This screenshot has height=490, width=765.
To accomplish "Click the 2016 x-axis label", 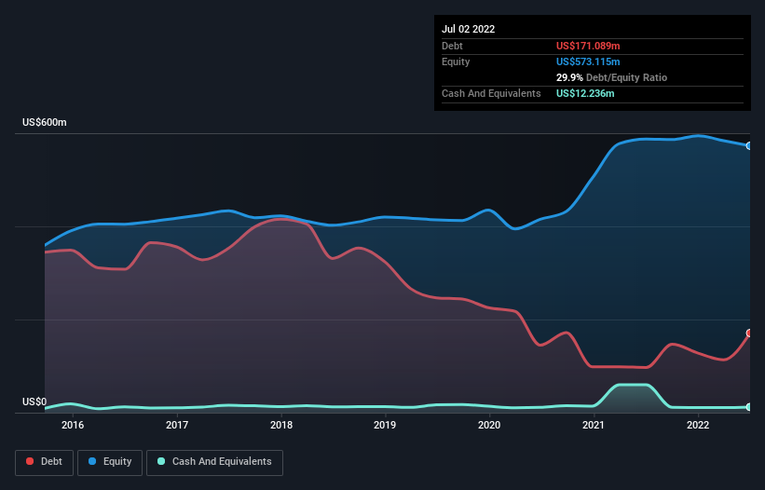I will [73, 425].
